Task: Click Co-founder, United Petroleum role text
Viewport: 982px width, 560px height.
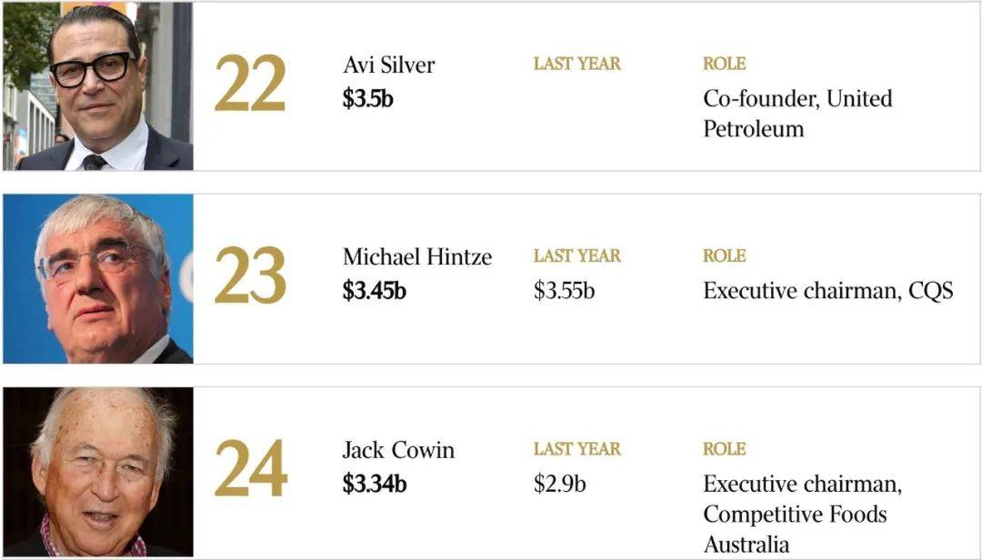Action: pos(798,114)
